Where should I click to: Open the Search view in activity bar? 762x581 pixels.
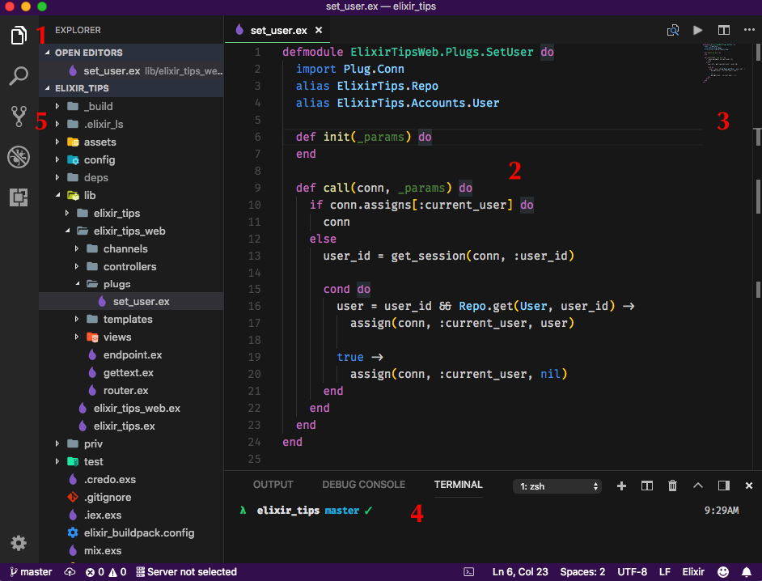[x=19, y=77]
